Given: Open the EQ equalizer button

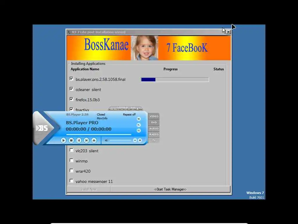Looking at the screenshot, I should point(139,130).
